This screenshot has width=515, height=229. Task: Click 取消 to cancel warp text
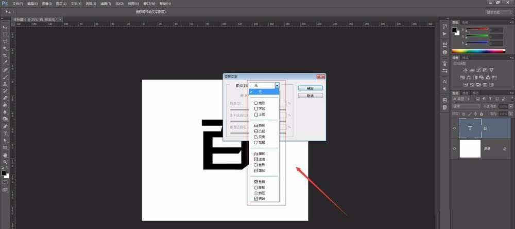click(x=310, y=96)
